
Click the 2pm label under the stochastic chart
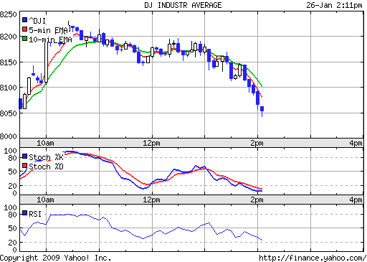point(257,200)
